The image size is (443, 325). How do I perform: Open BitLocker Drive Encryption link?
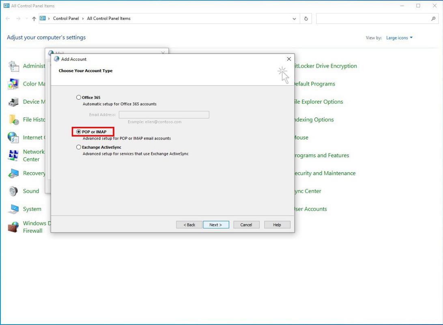point(326,66)
